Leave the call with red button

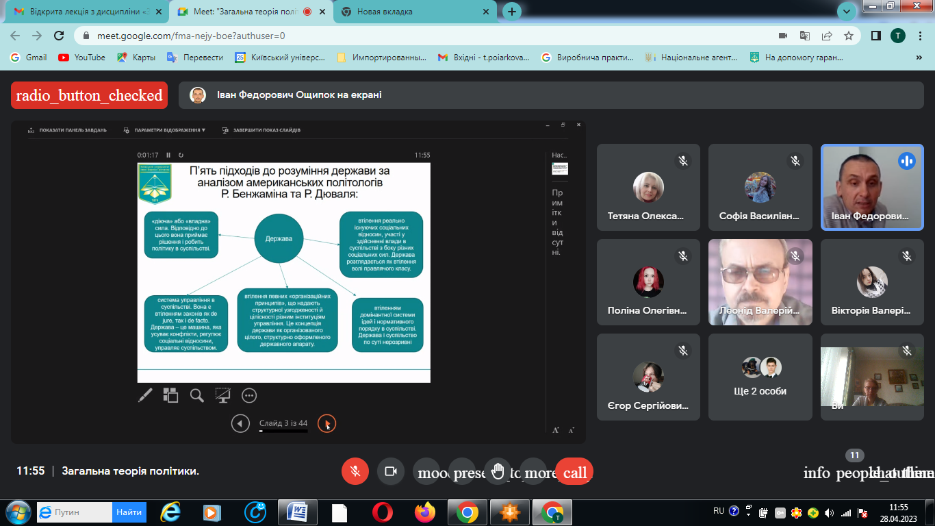pos(574,472)
